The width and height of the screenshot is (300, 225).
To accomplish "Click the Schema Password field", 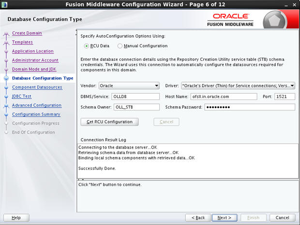I will pos(250,107).
